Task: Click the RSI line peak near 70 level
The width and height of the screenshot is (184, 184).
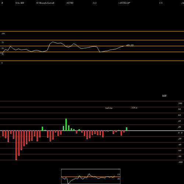Action: point(53,42)
